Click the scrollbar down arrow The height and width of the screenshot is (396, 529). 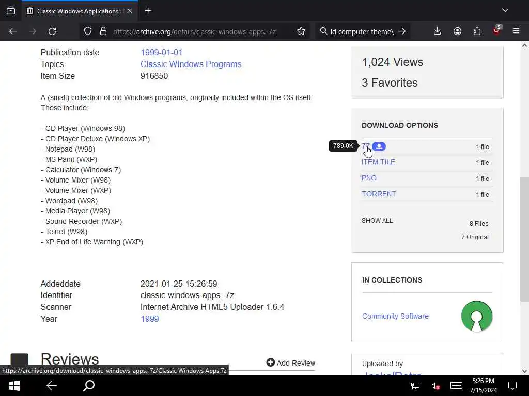pyautogui.click(x=524, y=371)
